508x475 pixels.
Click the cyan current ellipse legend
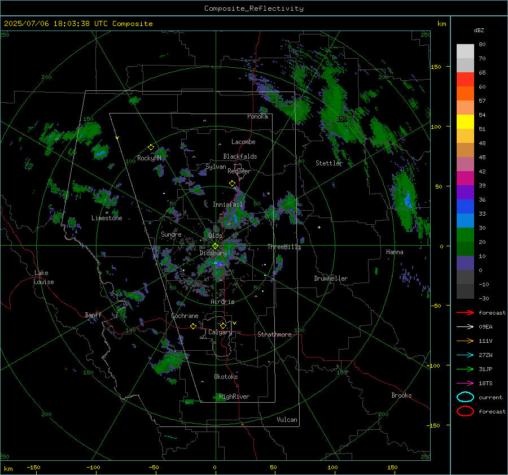coord(465,397)
